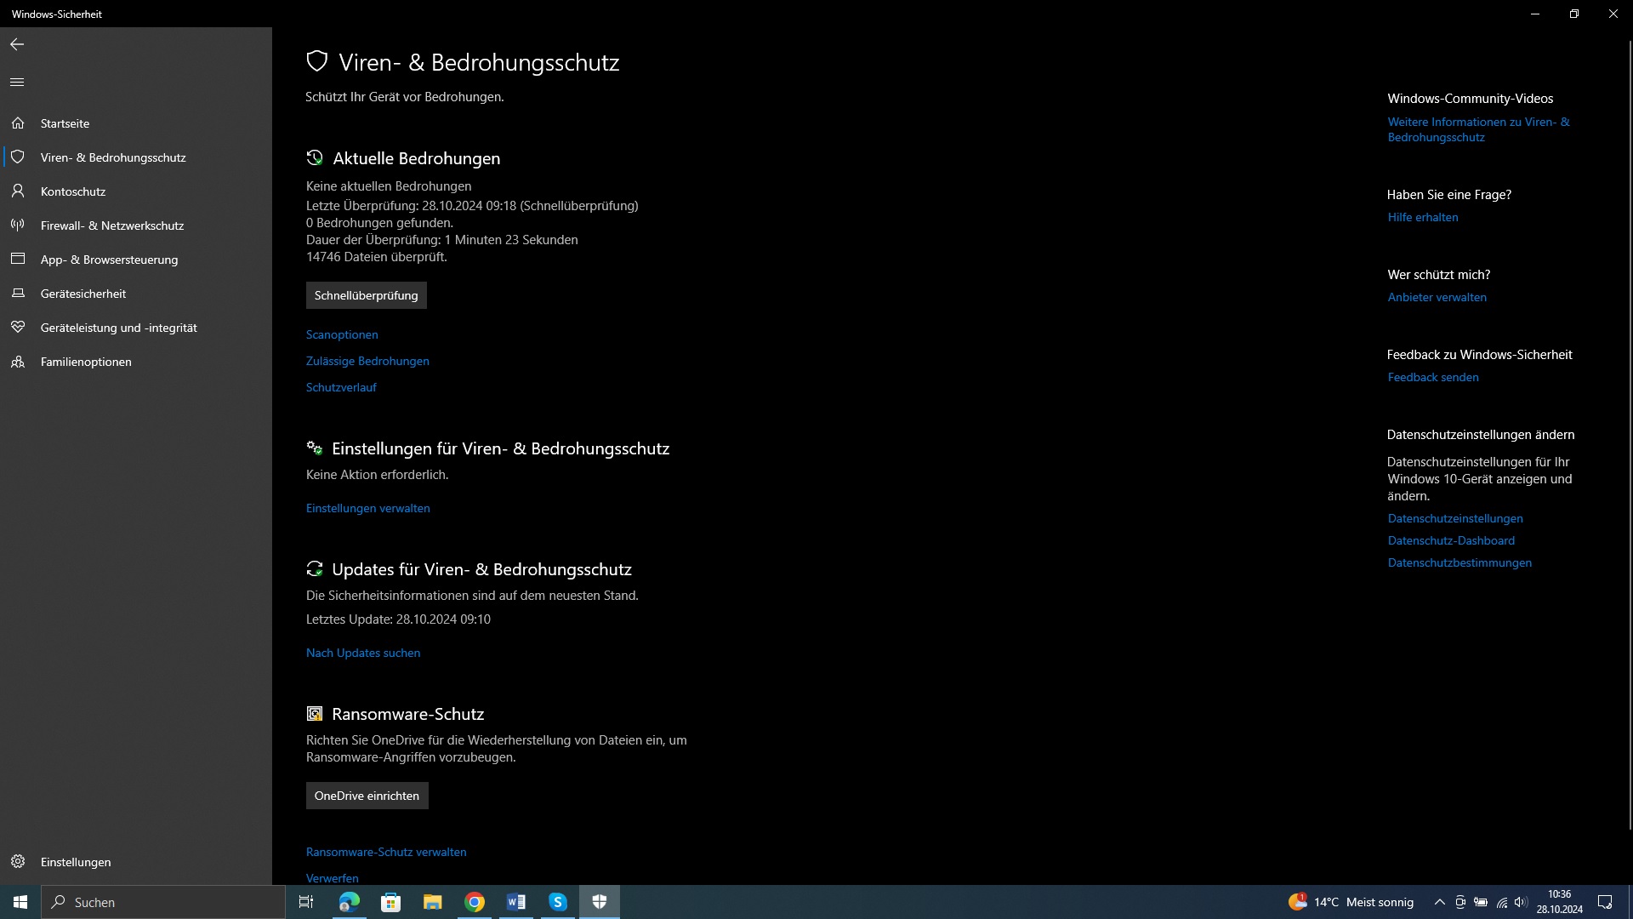Click Einstellungen verwalten link
The image size is (1633, 919).
[x=367, y=508]
